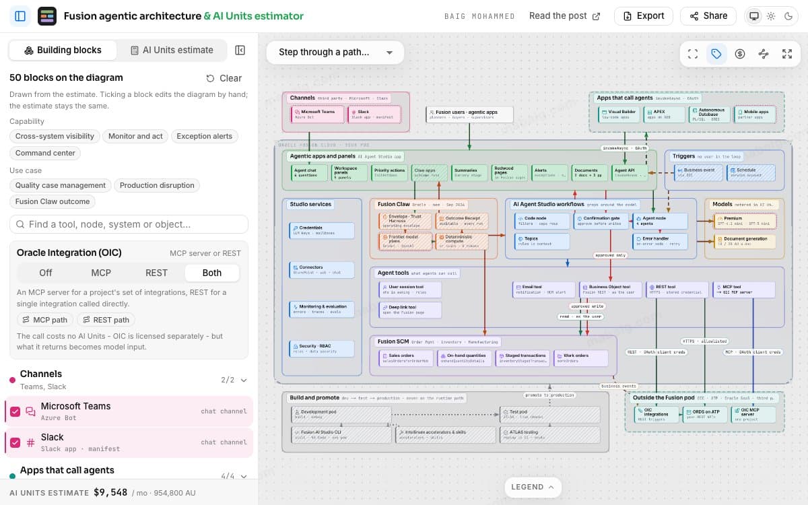The width and height of the screenshot is (808, 505).
Task: Switch to system theme monitor icon
Action: point(753,16)
